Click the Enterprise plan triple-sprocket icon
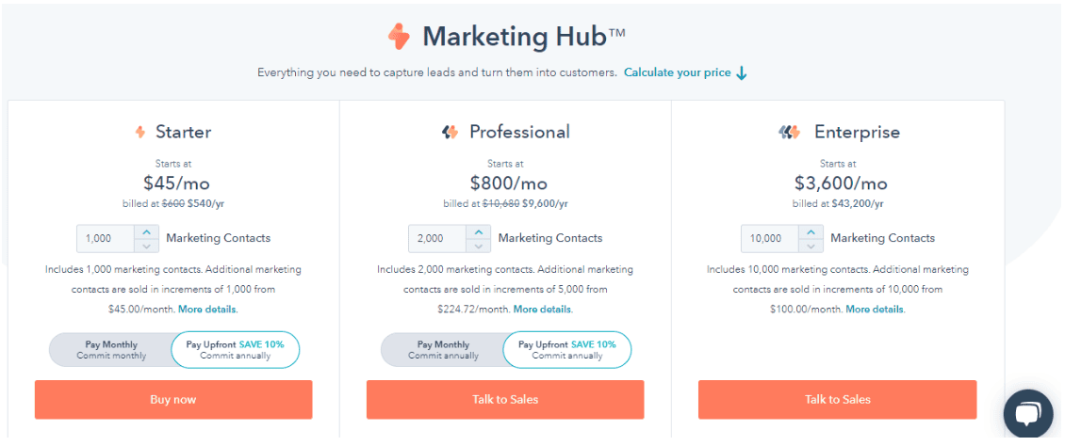This screenshot has width=1065, height=446. click(789, 132)
